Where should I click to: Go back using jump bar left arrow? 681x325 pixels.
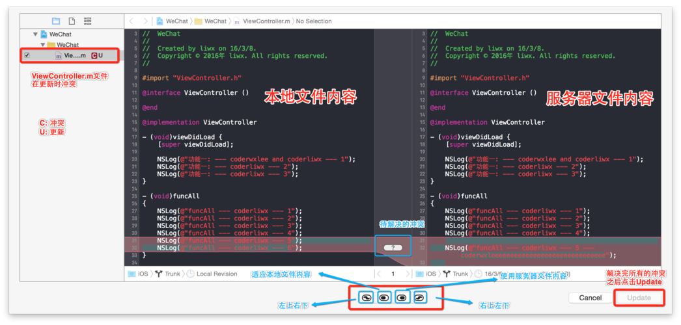tap(132, 21)
